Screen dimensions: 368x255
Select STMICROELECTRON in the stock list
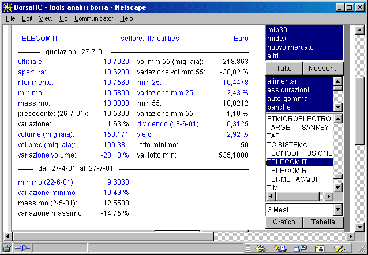pos(300,119)
